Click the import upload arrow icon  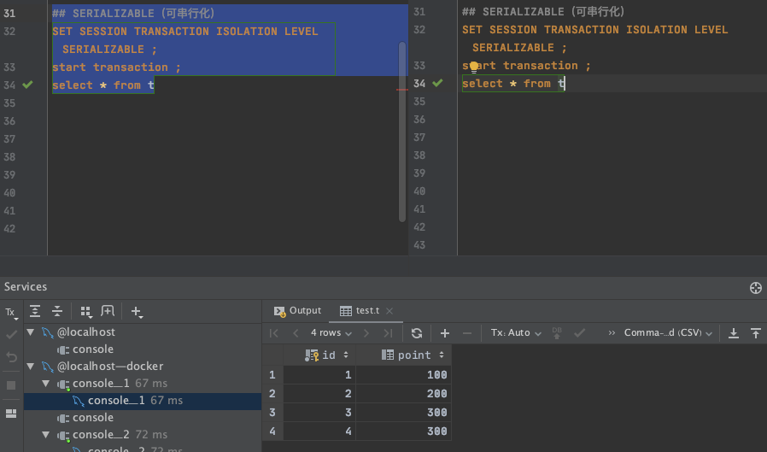755,333
